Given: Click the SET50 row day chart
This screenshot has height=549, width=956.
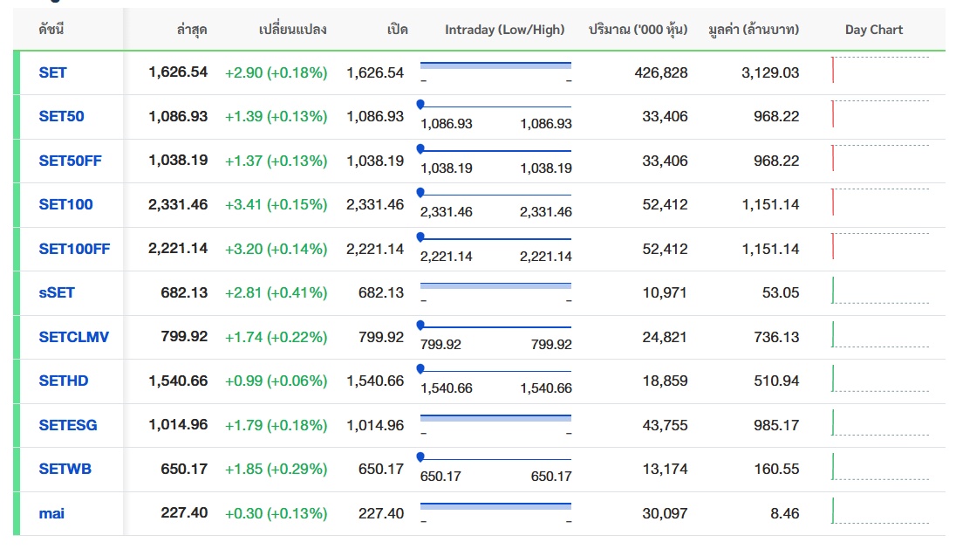Looking at the screenshot, I should (x=880, y=114).
